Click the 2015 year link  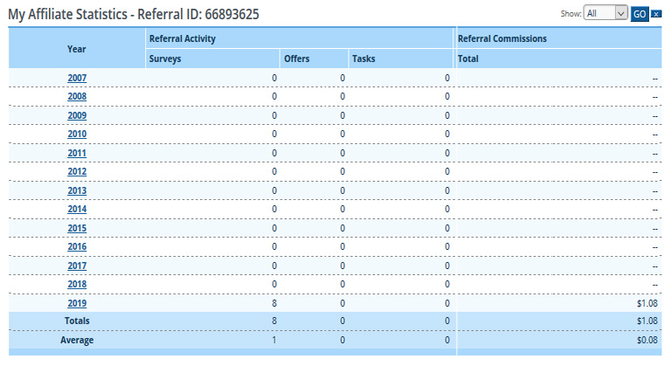tap(77, 228)
